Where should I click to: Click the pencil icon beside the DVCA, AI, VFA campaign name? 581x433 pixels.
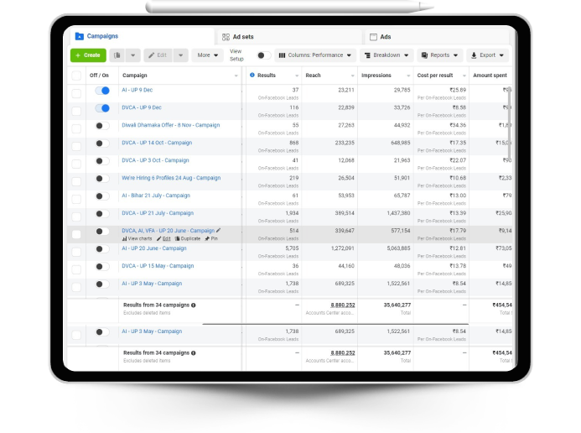point(219,230)
